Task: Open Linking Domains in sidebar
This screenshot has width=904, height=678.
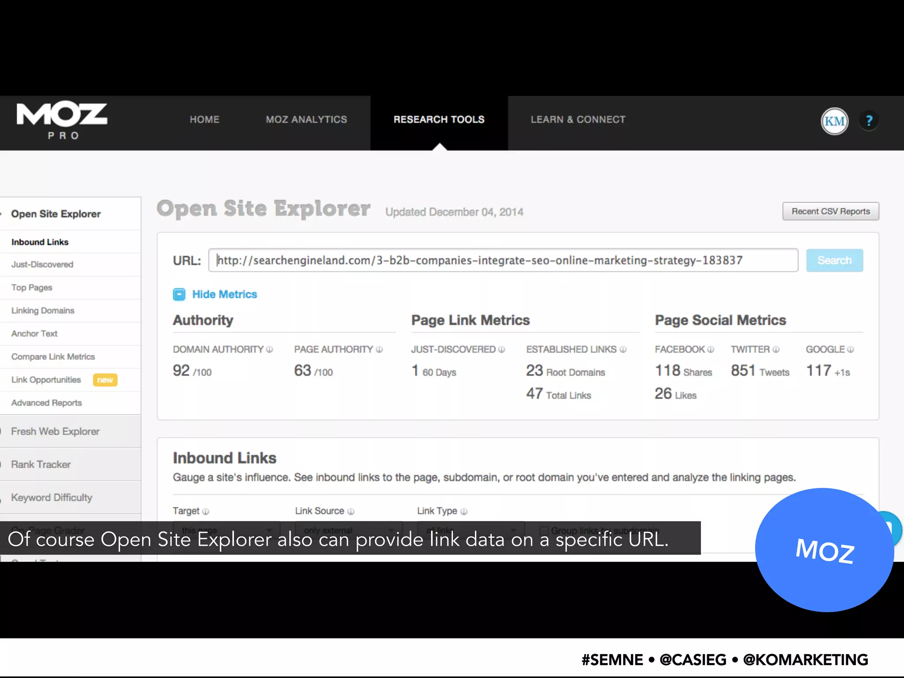Action: [x=43, y=311]
